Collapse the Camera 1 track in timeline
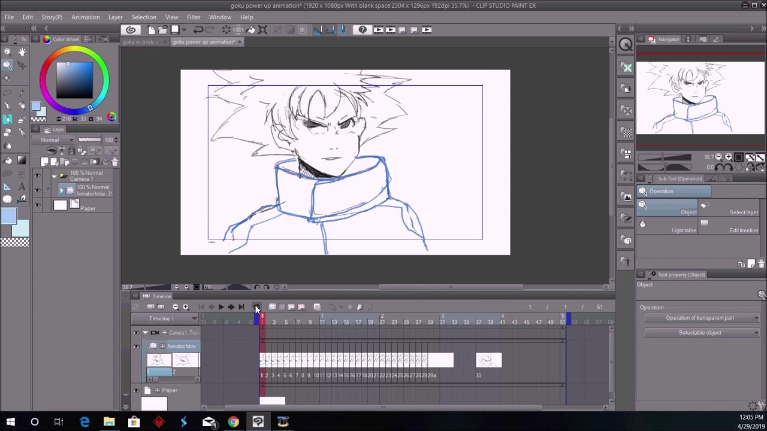Image resolution: width=767 pixels, height=431 pixels. 145,333
